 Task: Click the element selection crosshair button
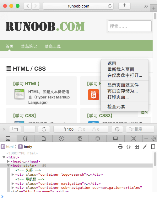click(x=117, y=129)
